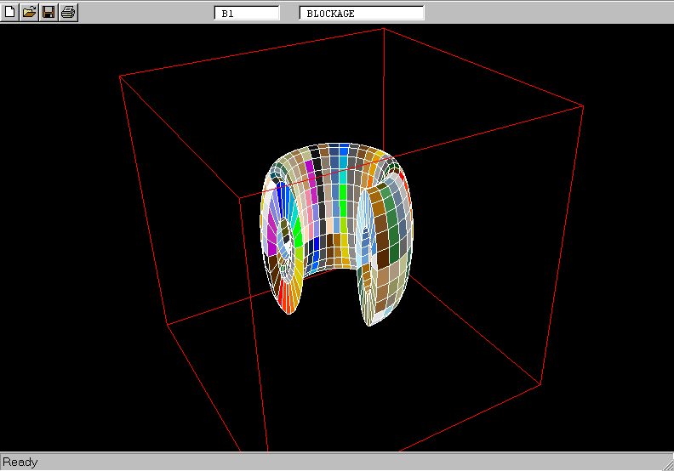Screen dimensions: 674x471
Task: Click the topmost corner of the red bounding box
Action: tap(383, 28)
